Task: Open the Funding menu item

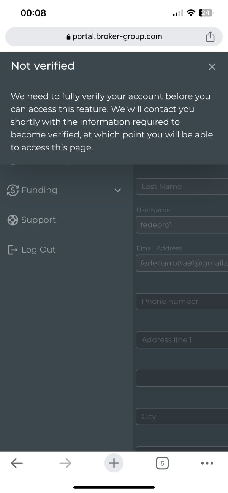Action: click(65, 190)
